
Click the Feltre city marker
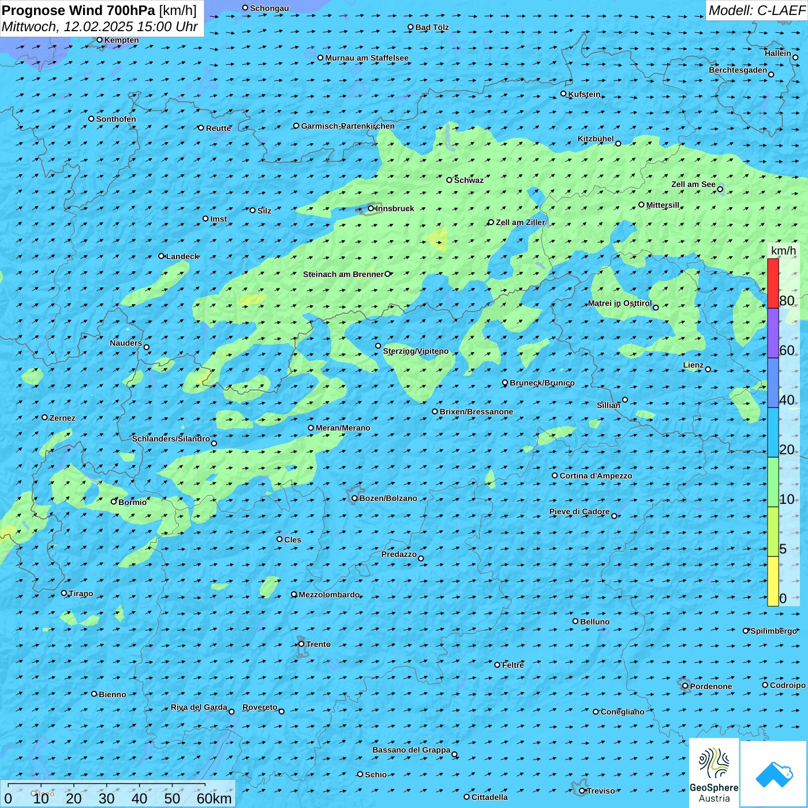click(x=497, y=664)
